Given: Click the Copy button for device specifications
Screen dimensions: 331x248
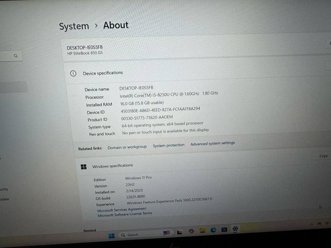Looking at the screenshot, I should [x=323, y=156].
